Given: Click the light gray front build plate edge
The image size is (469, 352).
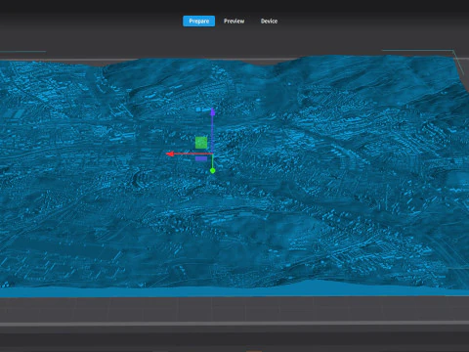Looking at the screenshot, I should 234,324.
